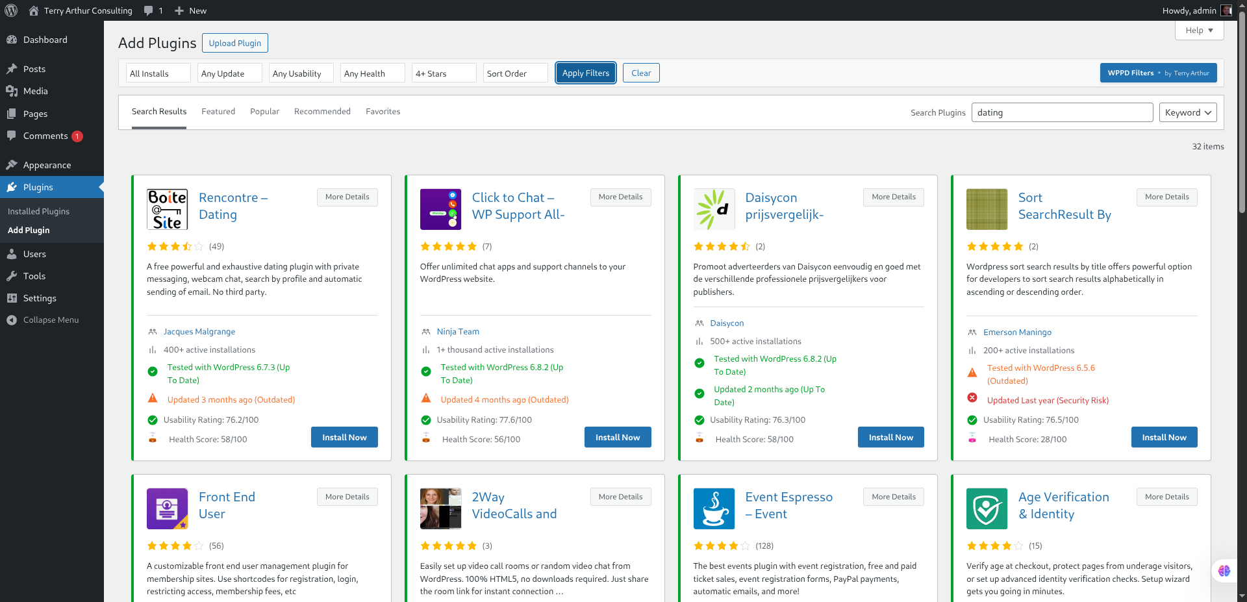Open Media in the sidebar
The image size is (1247, 602).
click(52, 91)
